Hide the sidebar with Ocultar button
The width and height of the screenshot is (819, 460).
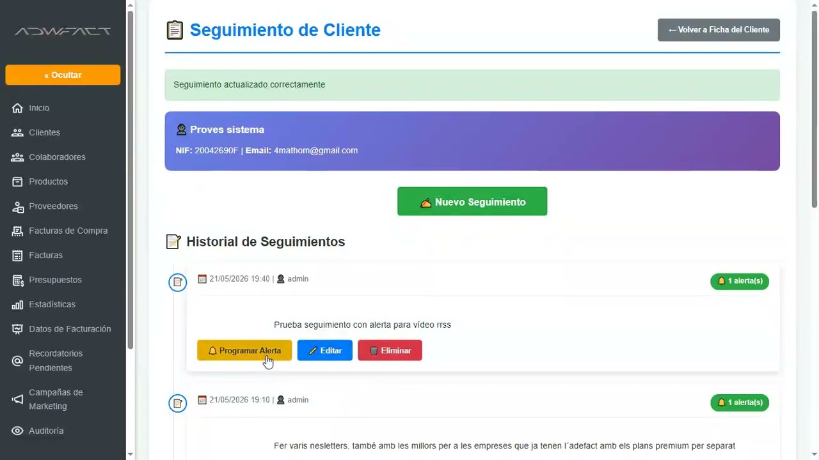(x=63, y=75)
